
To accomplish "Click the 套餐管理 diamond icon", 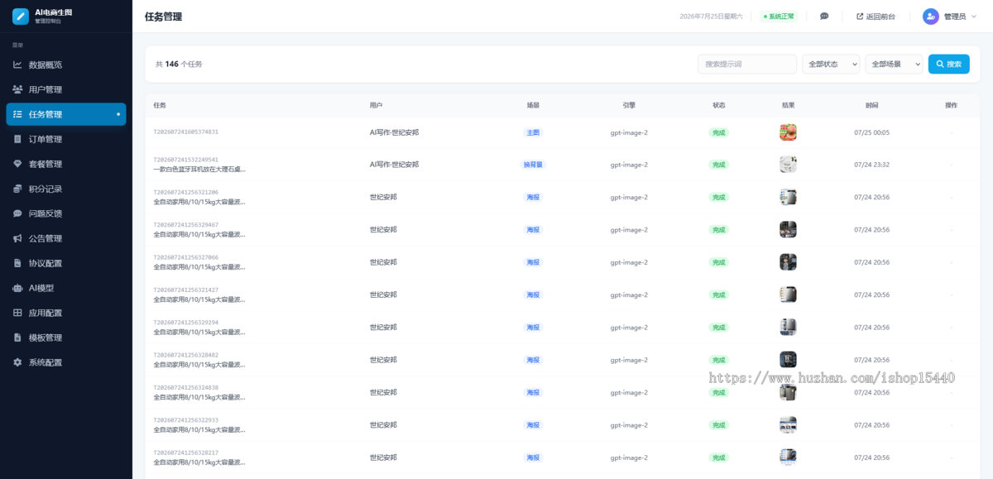I will click(17, 164).
